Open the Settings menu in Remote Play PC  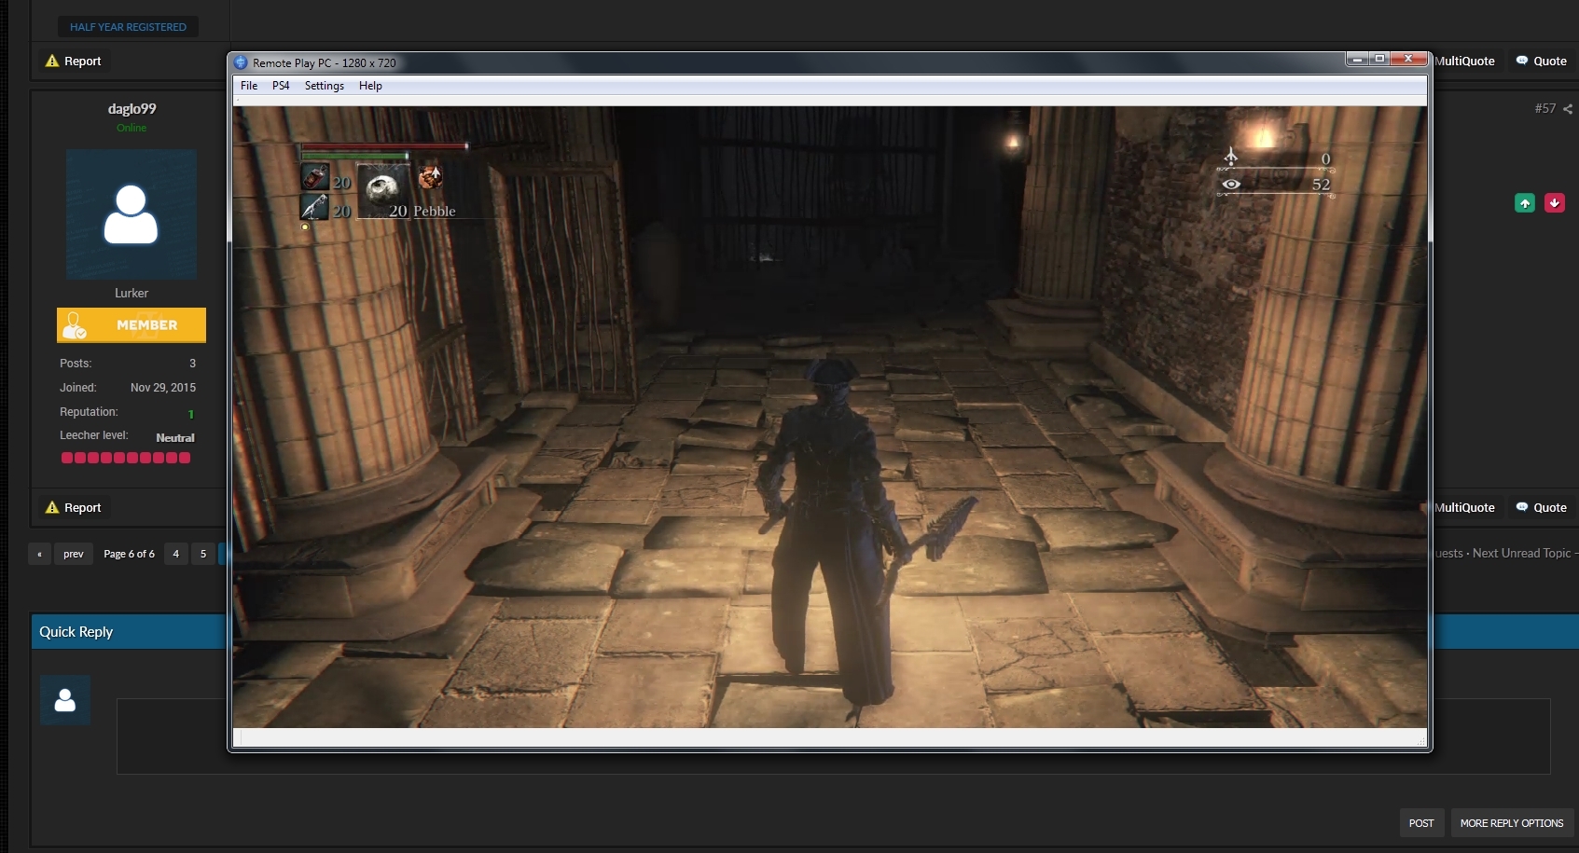(325, 86)
